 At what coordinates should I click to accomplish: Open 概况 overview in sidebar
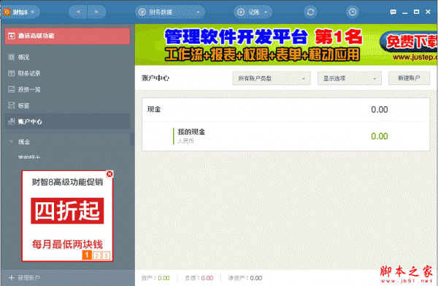pyautogui.click(x=67, y=57)
